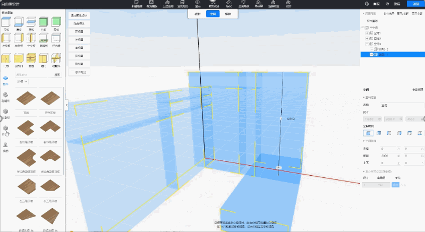Screen dimensions: 425x232
Task: Expand the 空间1 tree node
Action: (368, 33)
